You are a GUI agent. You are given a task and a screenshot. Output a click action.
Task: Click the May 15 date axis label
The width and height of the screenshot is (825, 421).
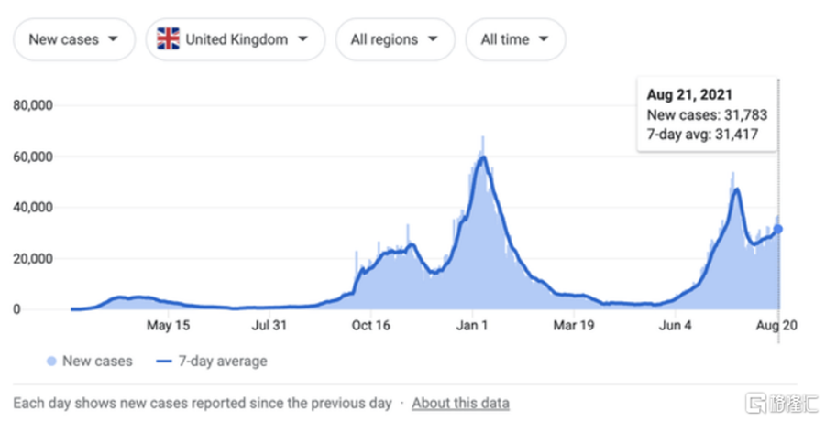tap(169, 325)
